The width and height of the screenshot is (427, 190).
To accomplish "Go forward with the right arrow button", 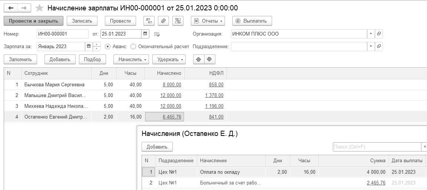I will 24,8.
